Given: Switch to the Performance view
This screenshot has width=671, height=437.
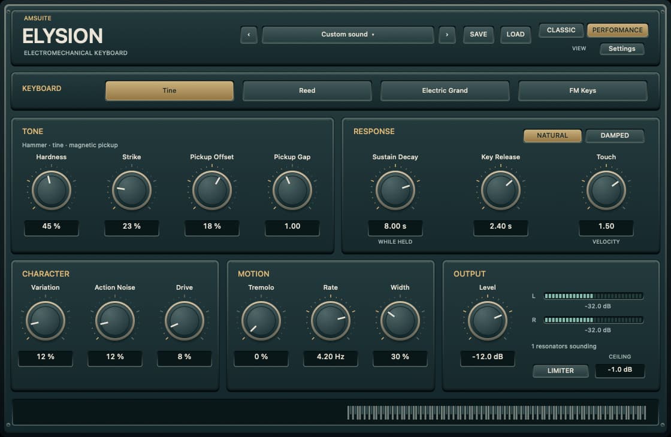Looking at the screenshot, I should 617,30.
